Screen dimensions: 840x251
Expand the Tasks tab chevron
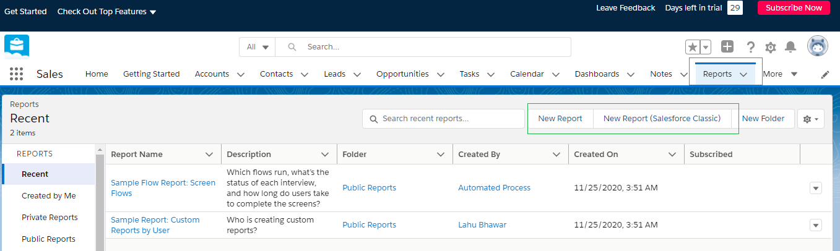click(x=491, y=74)
